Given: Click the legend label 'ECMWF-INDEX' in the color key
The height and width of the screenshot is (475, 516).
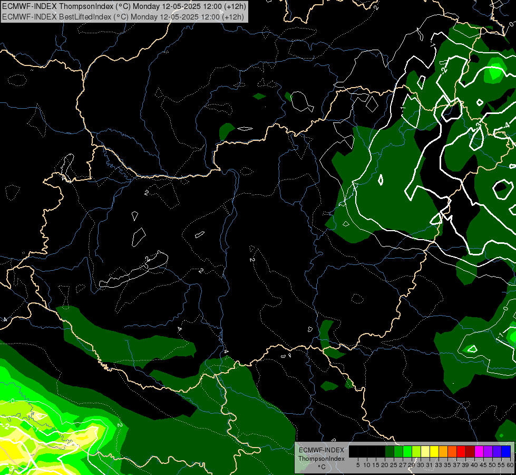Looking at the screenshot, I should tap(322, 450).
